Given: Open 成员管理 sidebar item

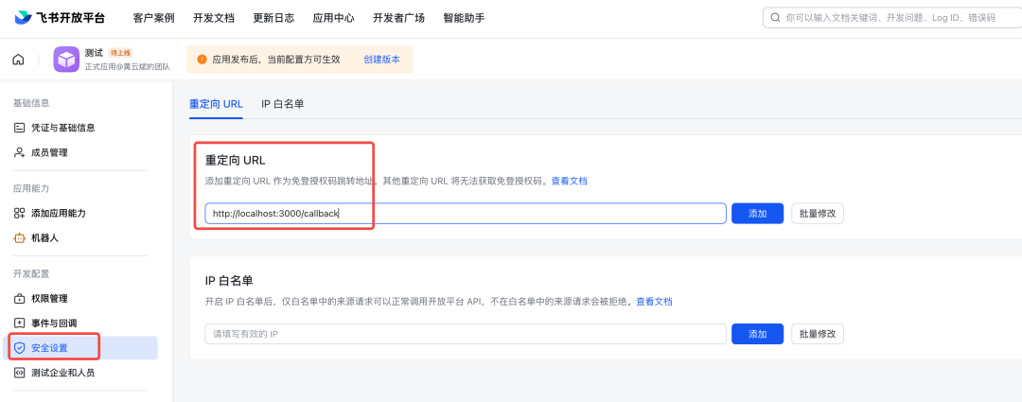Looking at the screenshot, I should 49,152.
